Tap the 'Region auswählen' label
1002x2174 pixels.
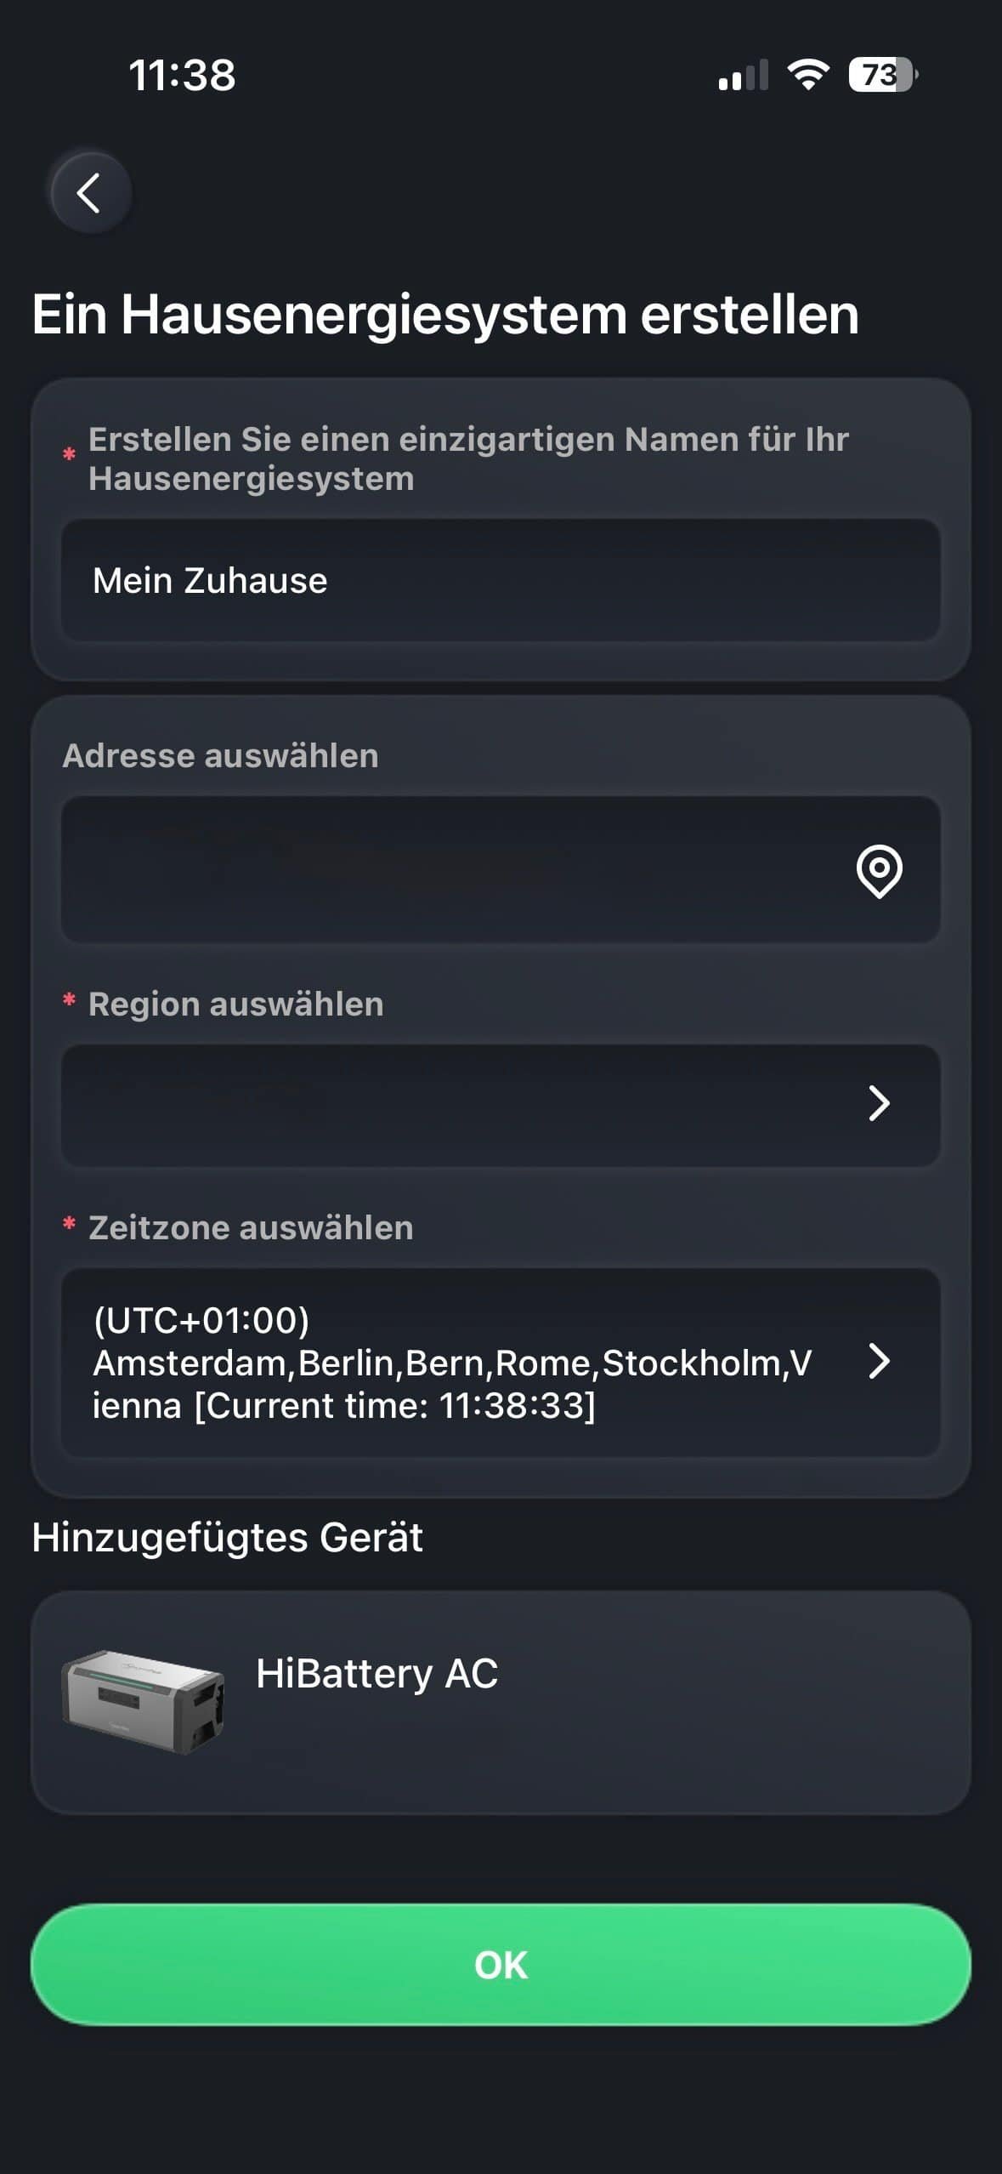pyautogui.click(x=235, y=1004)
